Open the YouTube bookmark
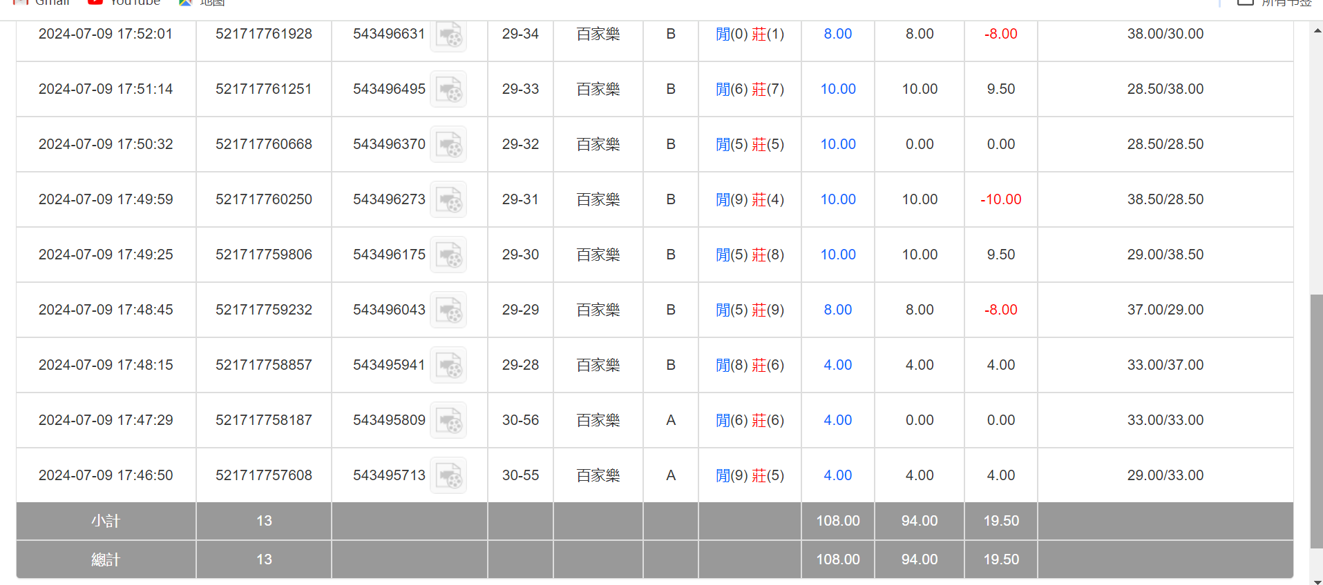 pyautogui.click(x=125, y=3)
